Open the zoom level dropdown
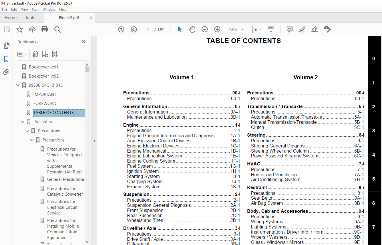This screenshot has height=245, width=382. point(243,29)
